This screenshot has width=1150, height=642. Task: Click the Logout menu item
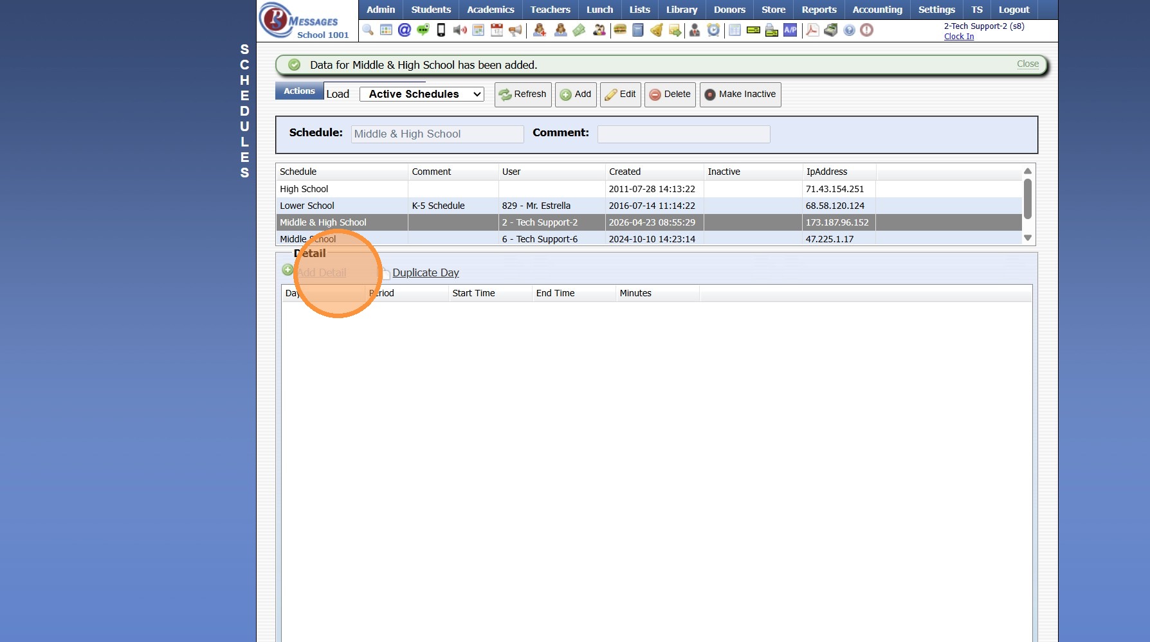1014,10
